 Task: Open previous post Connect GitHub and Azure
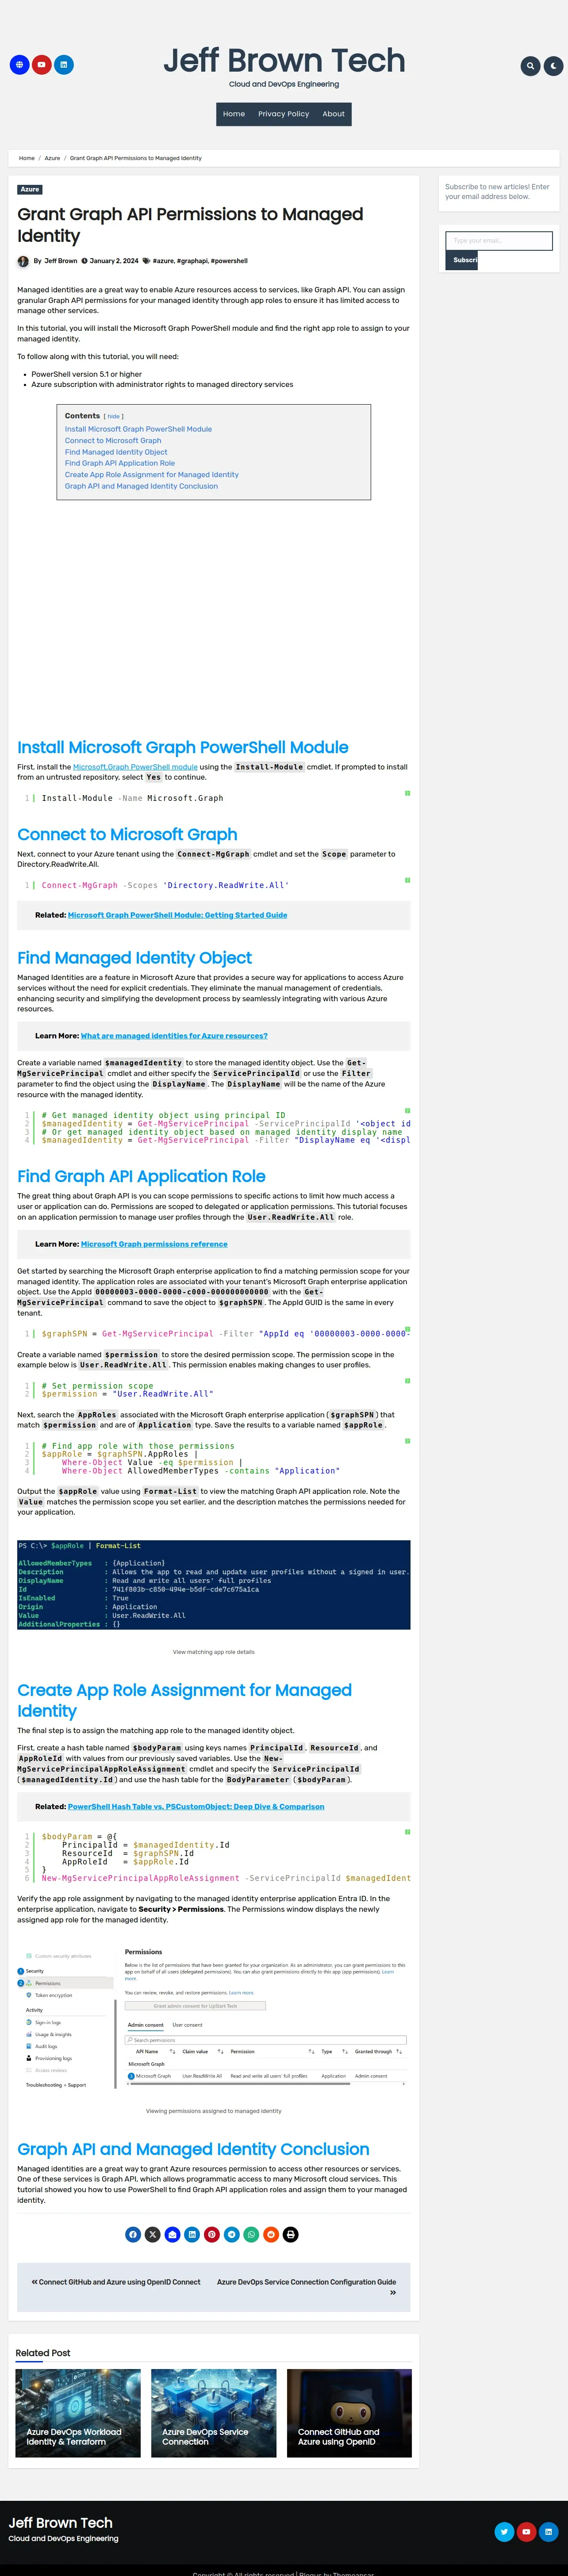tap(116, 2282)
